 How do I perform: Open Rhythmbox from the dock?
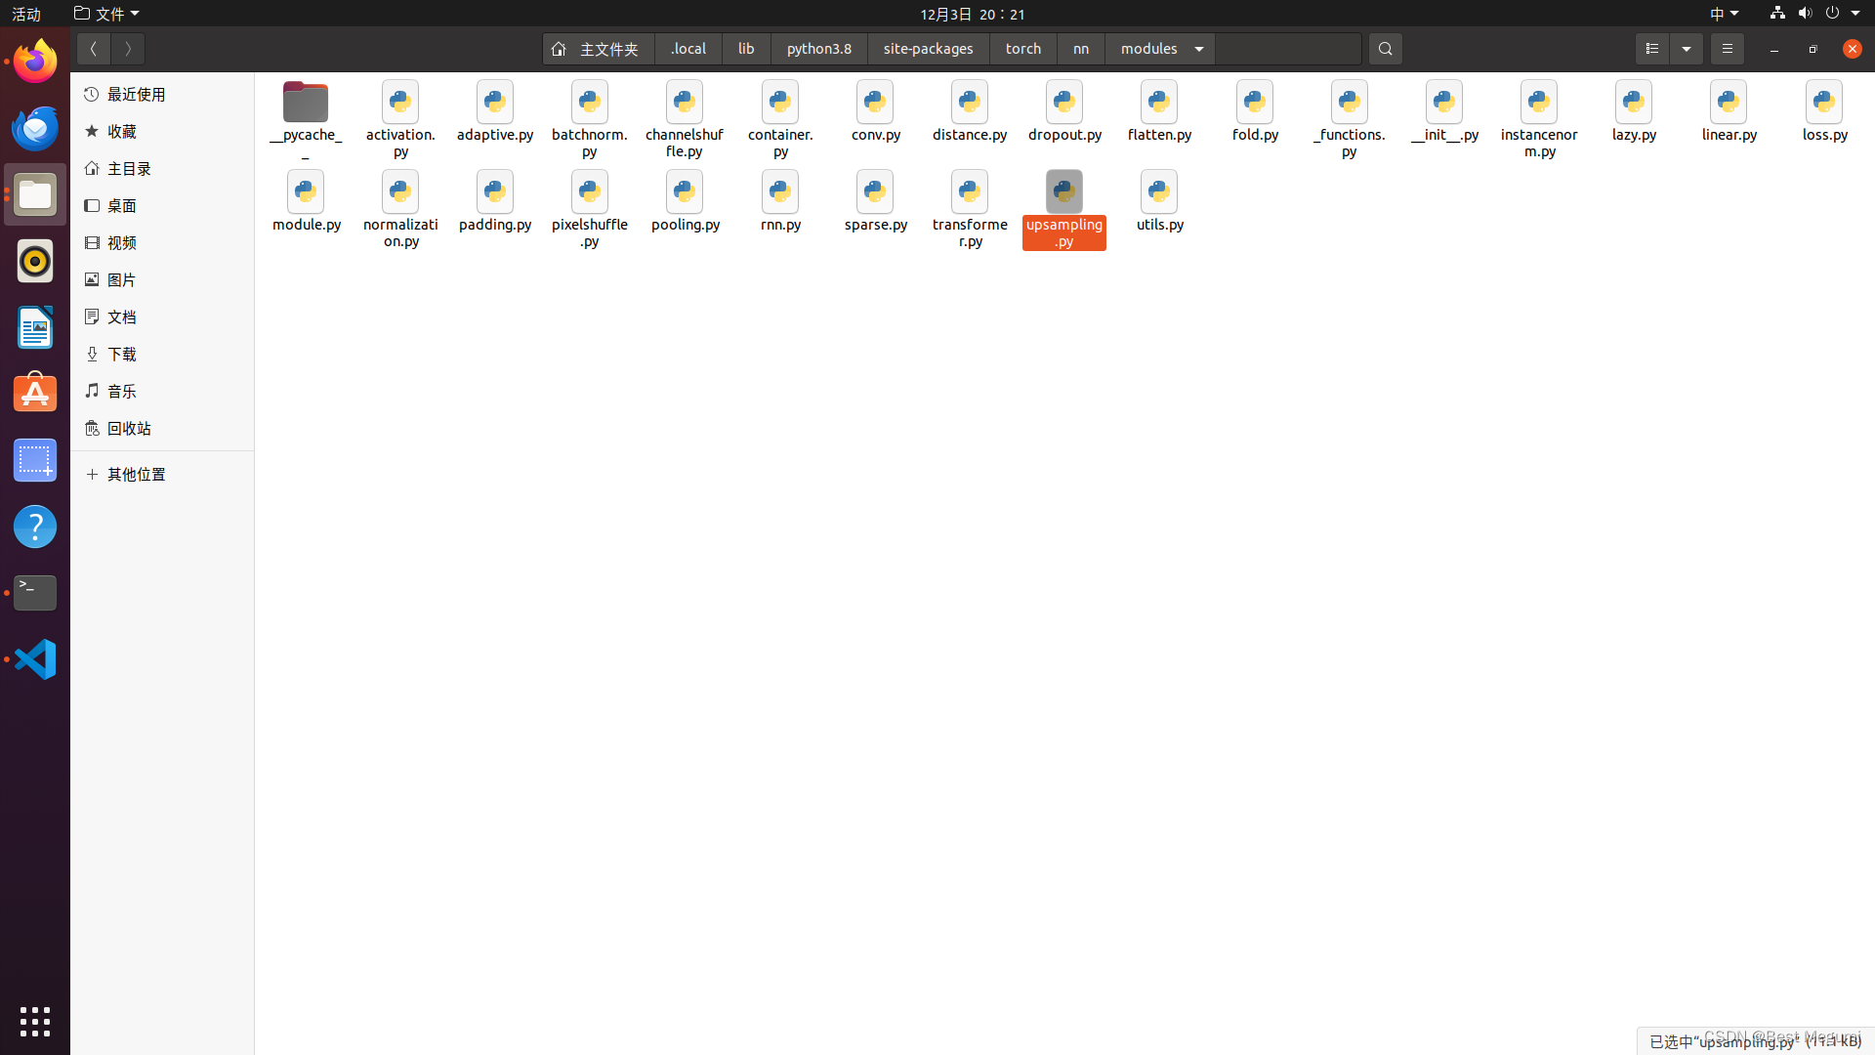tap(34, 261)
